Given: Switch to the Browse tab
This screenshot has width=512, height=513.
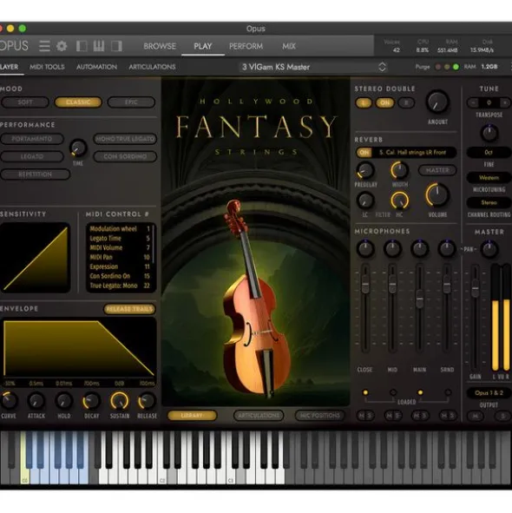Looking at the screenshot, I should point(160,46).
